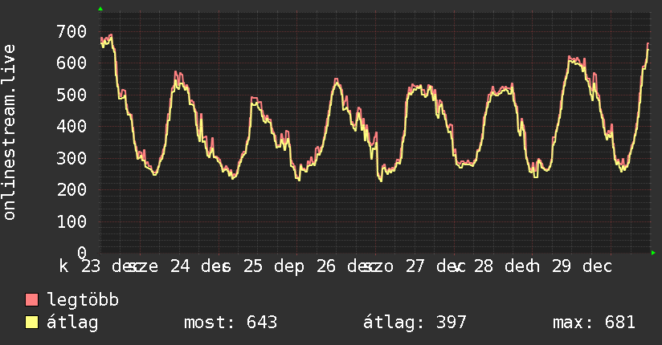The image size is (662, 345).
Task: Click the legtöbb legend label
Action: [x=83, y=300]
